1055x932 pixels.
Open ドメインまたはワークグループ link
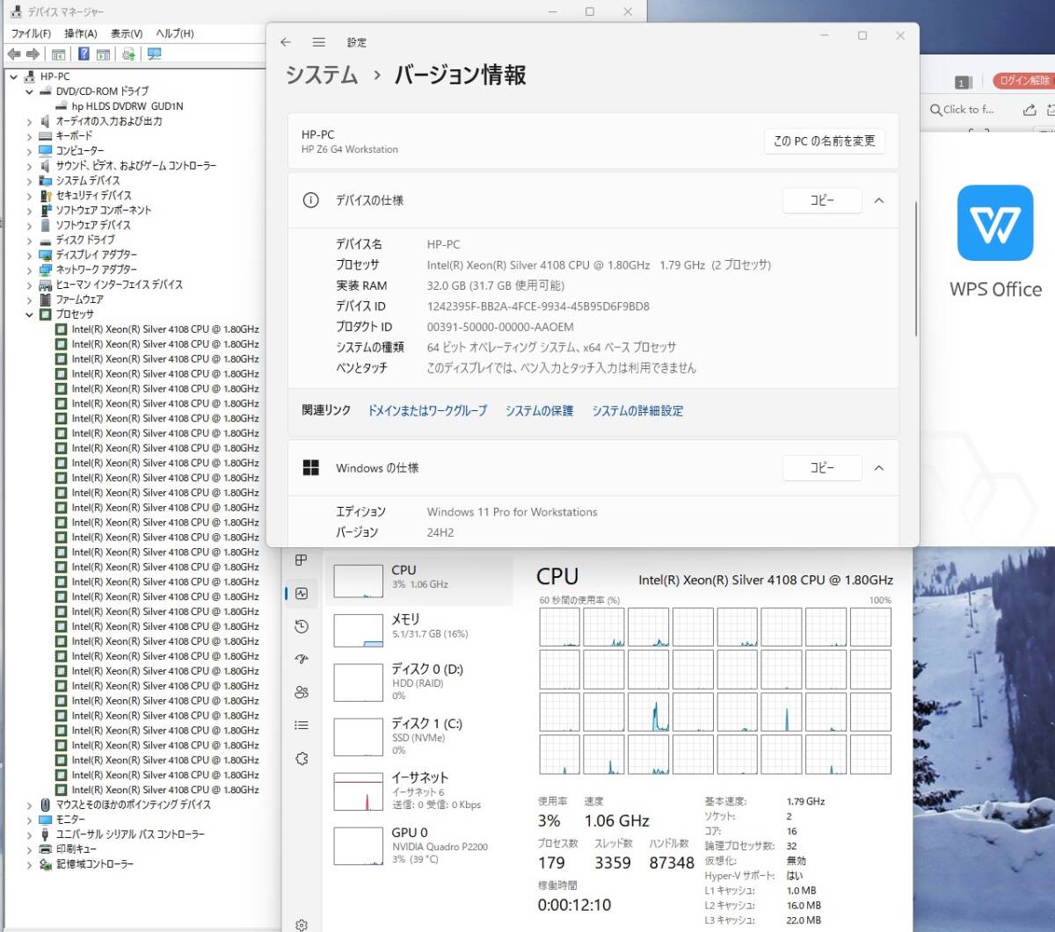click(427, 410)
